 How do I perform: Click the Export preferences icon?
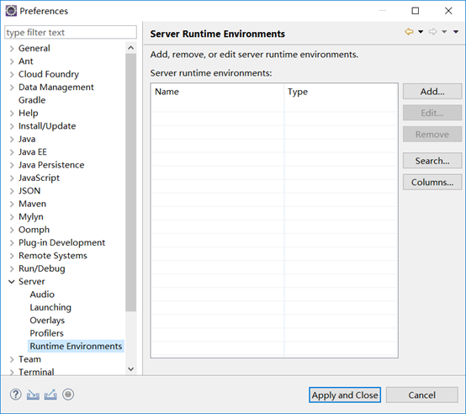click(50, 395)
